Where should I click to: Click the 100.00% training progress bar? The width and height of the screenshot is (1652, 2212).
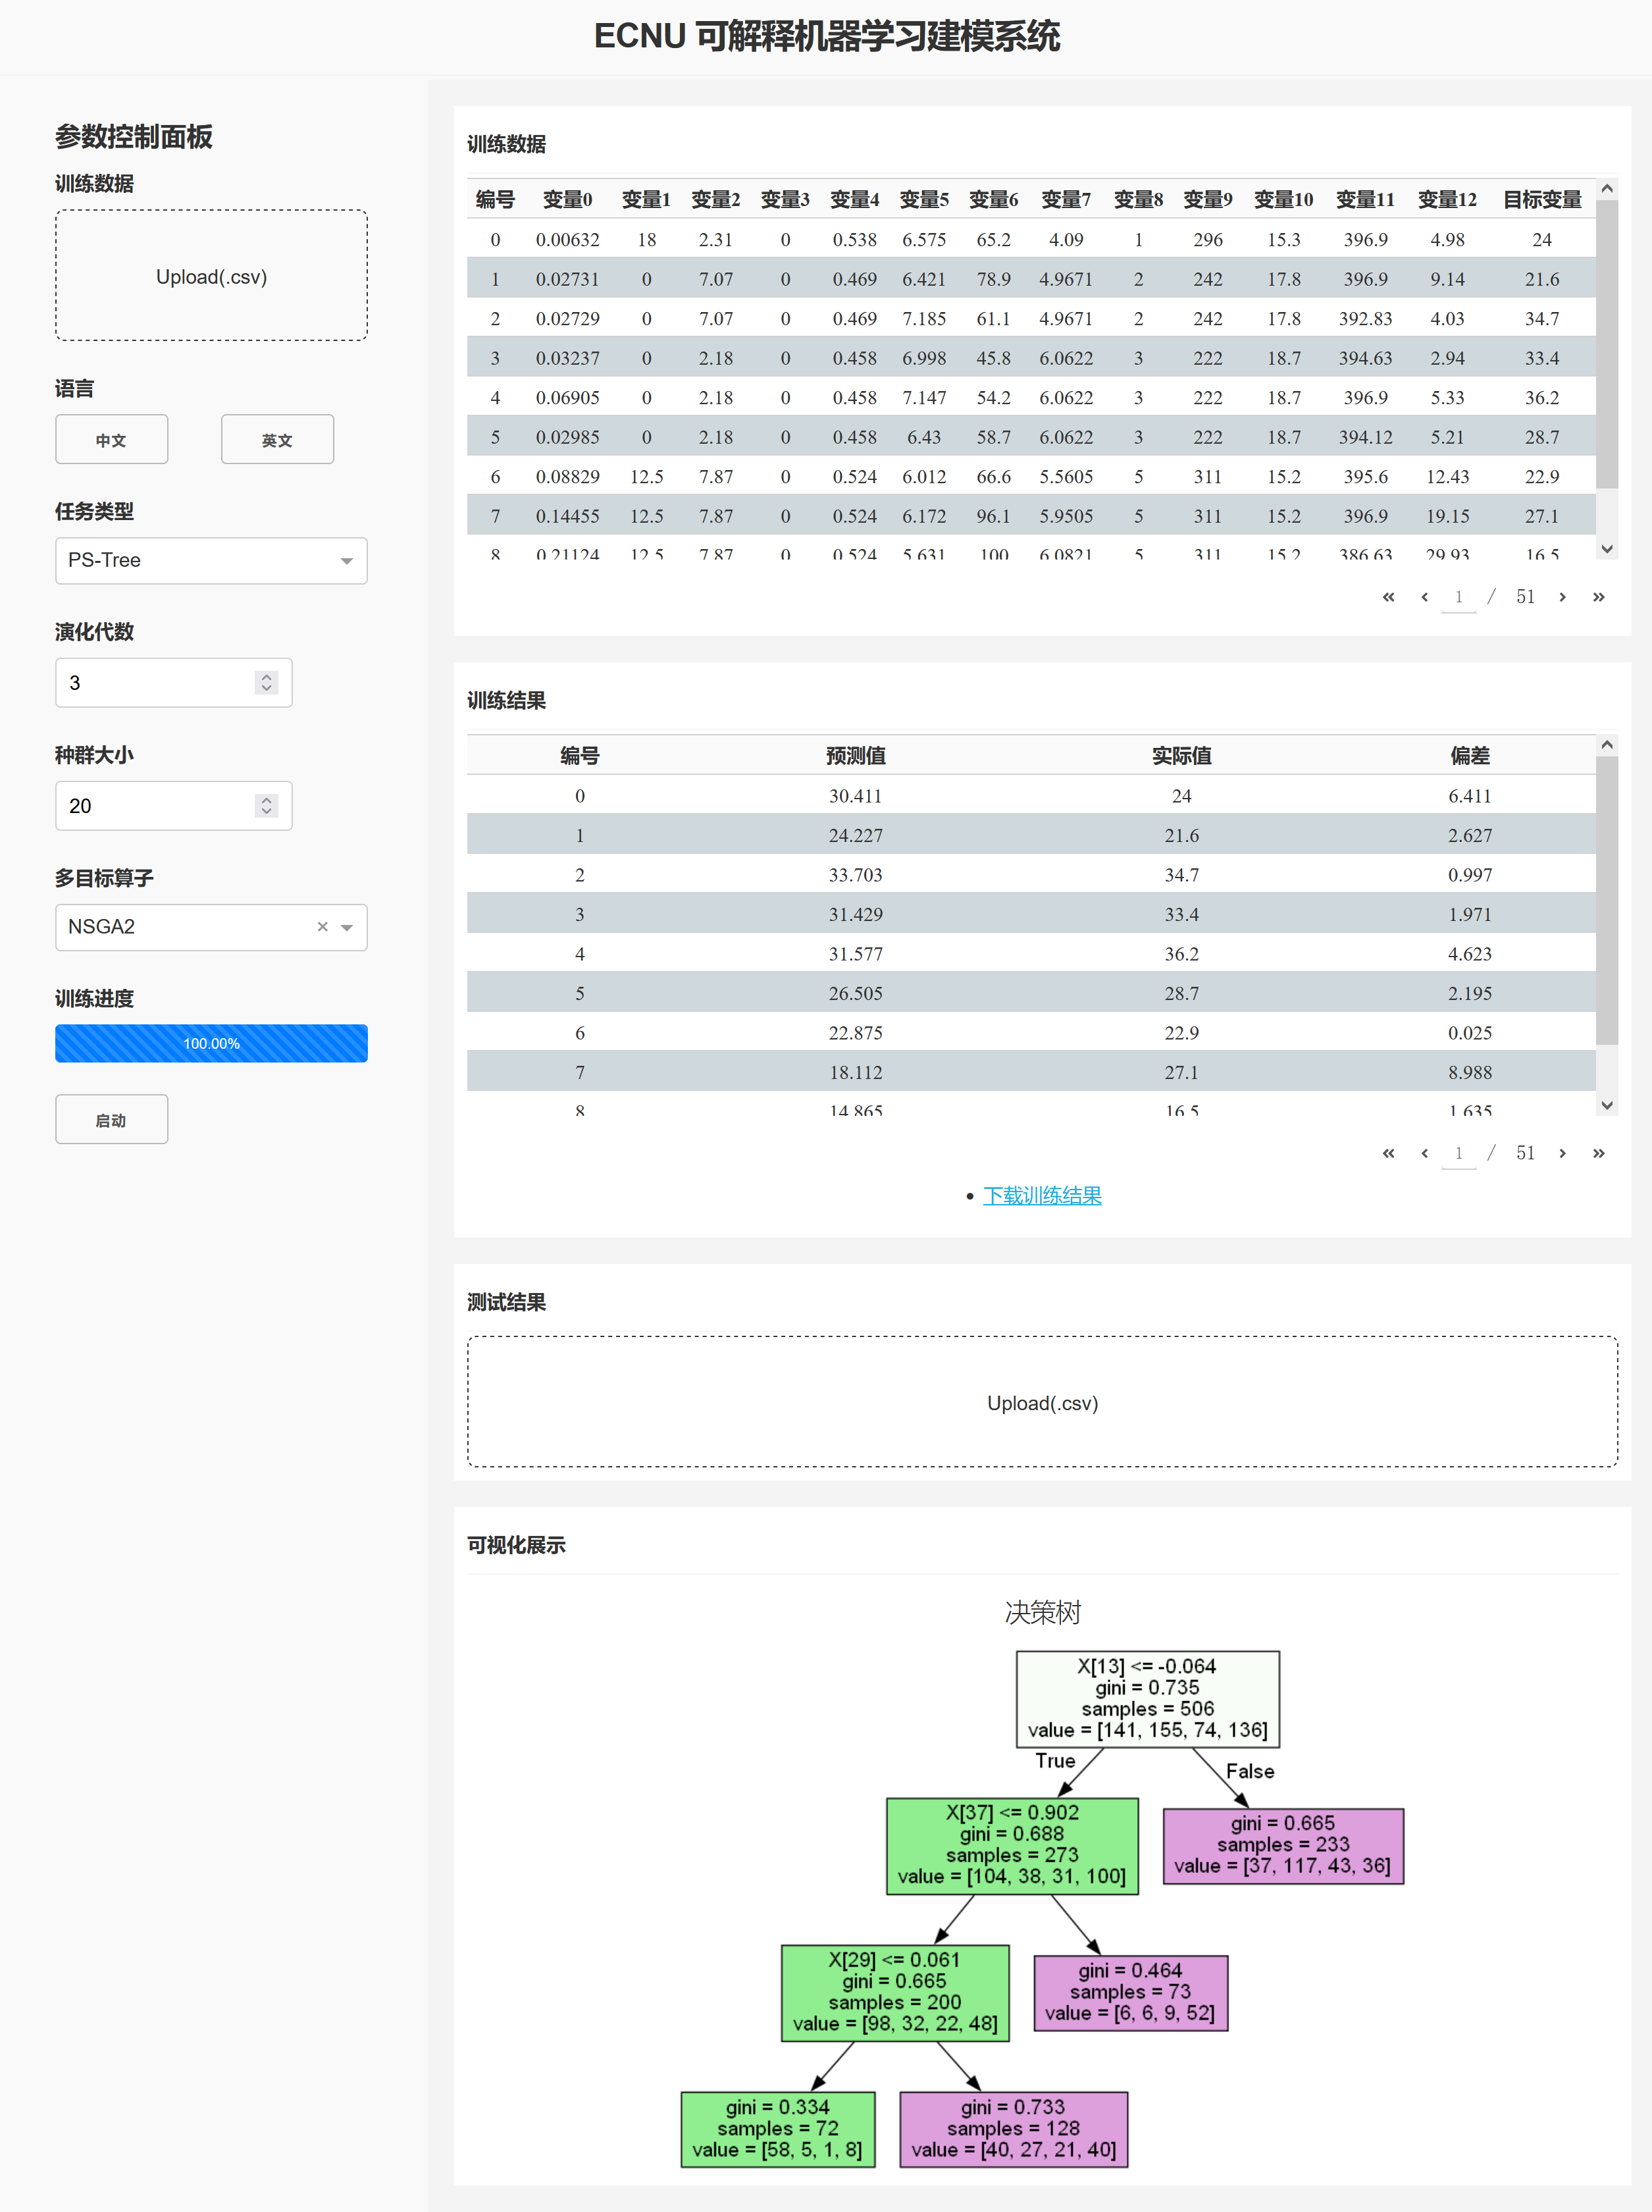(x=211, y=1043)
